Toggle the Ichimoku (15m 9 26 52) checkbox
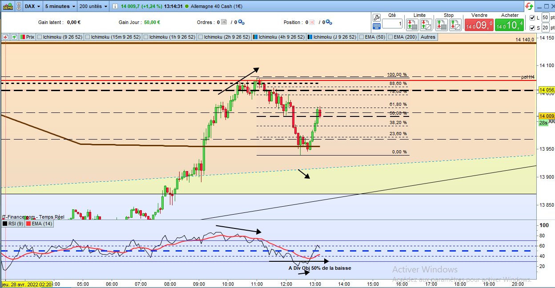The height and width of the screenshot is (288, 555). (87, 37)
